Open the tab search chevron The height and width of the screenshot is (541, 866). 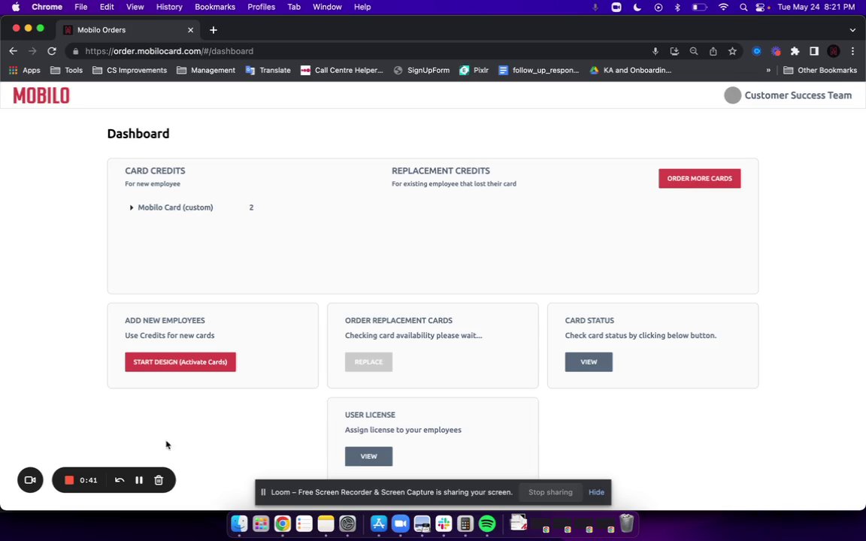pyautogui.click(x=852, y=30)
